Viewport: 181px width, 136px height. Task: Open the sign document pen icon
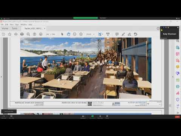(x=129, y=34)
